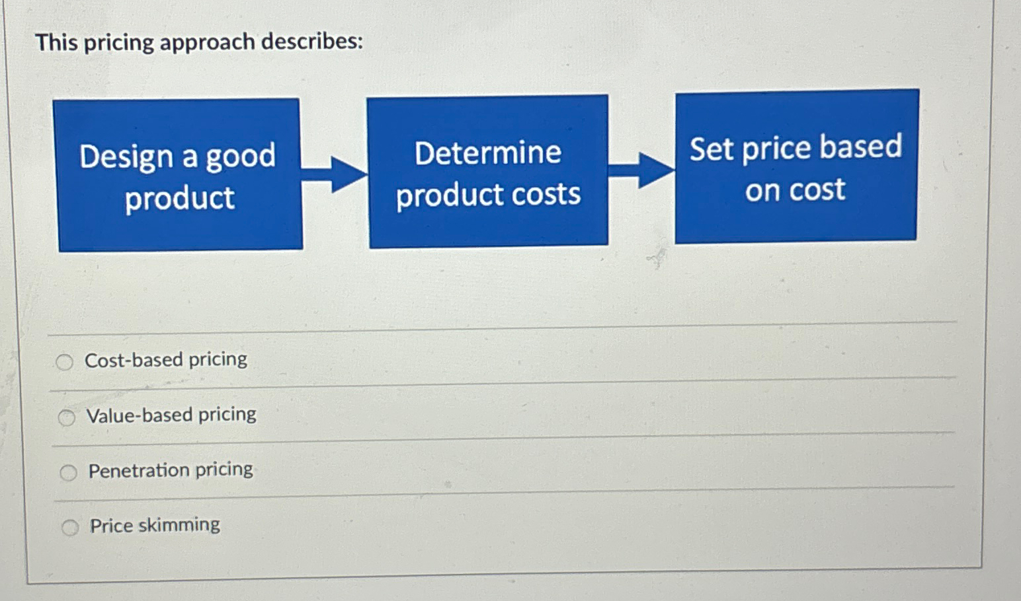Screen dimensions: 1021x601
Task: Click the row containing Penetration pricing
Action: (x=503, y=471)
